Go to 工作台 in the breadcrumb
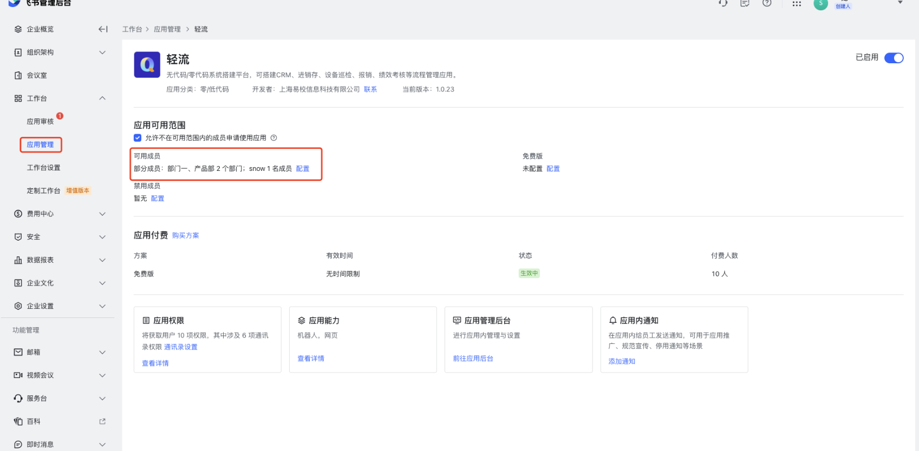The width and height of the screenshot is (919, 451). [132, 29]
